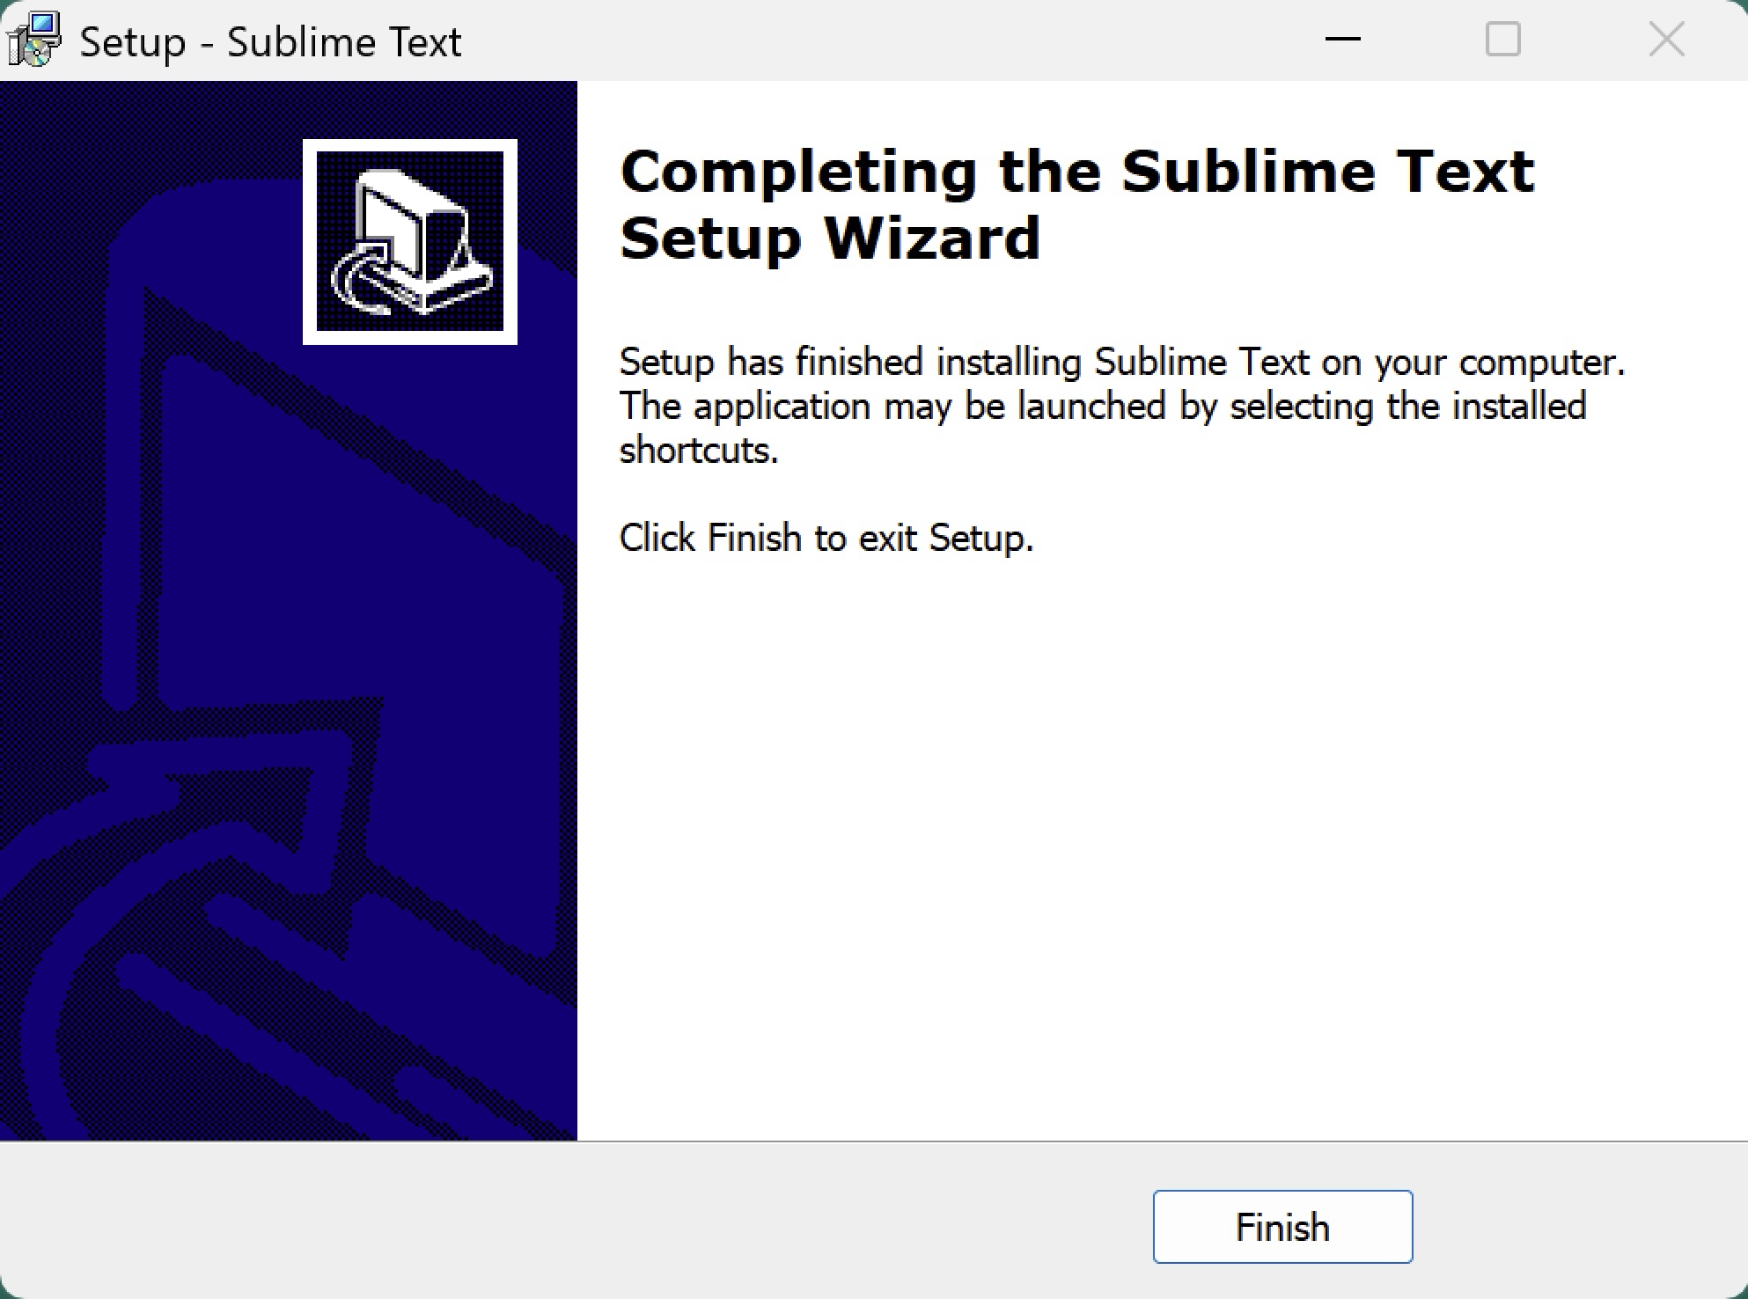Close the setup wizard window

[1666, 39]
